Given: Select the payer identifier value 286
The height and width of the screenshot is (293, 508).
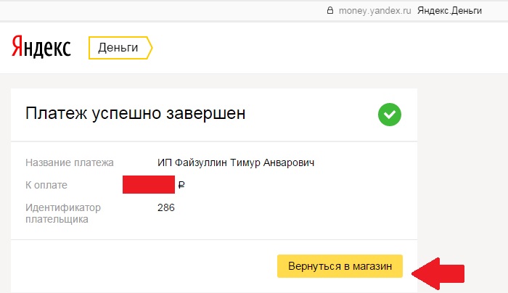Looking at the screenshot, I should pos(166,207).
